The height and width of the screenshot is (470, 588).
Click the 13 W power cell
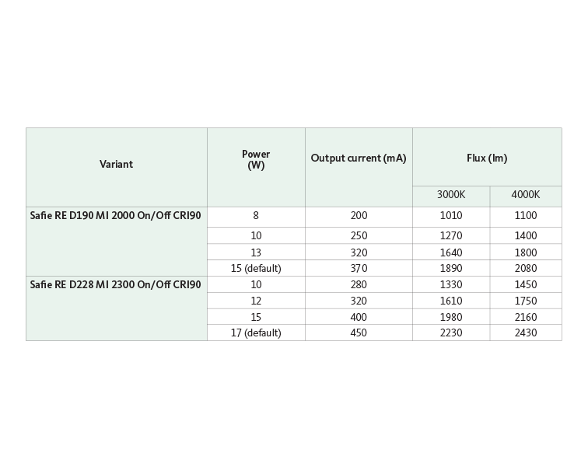click(x=256, y=253)
